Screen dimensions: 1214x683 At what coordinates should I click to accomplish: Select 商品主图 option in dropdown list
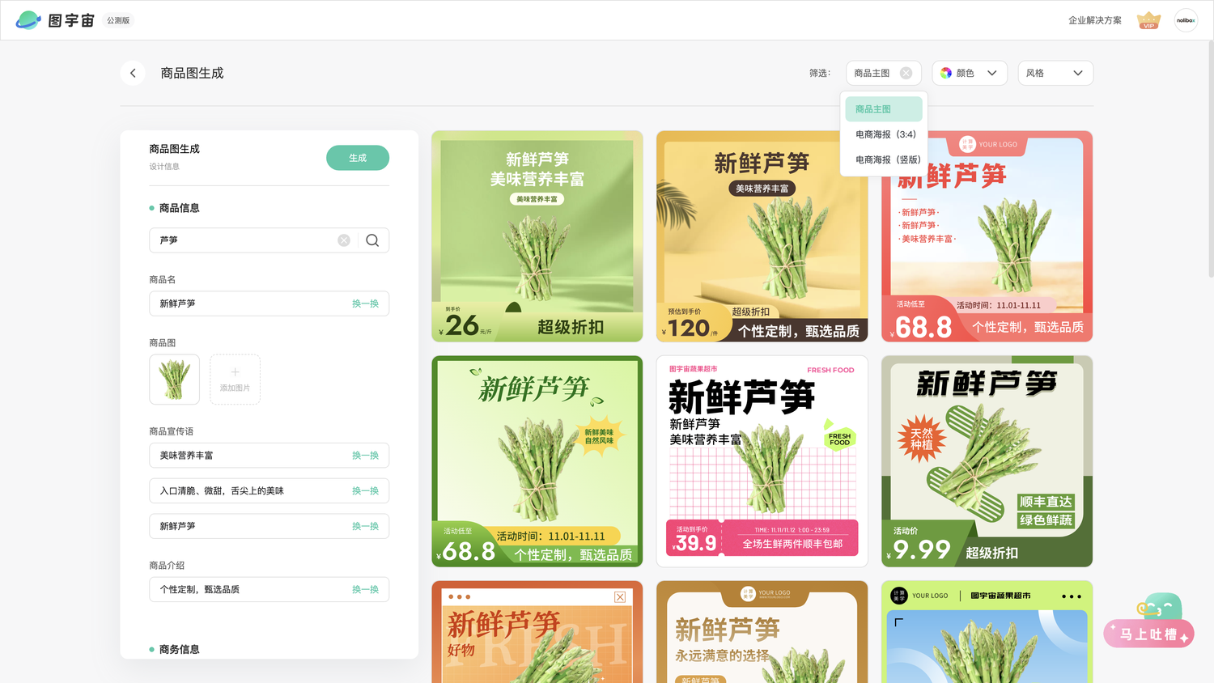(884, 109)
